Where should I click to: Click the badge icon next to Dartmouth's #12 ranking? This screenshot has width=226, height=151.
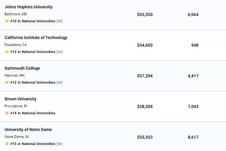(7, 82)
